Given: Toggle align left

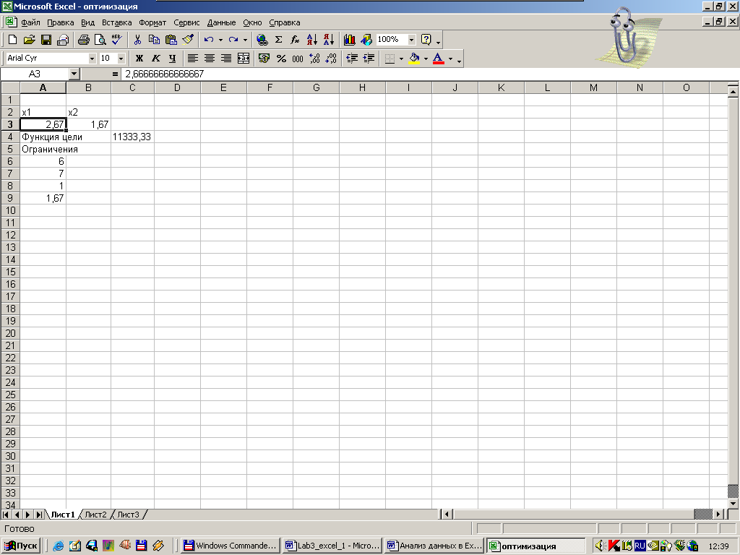Looking at the screenshot, I should click(x=192, y=58).
